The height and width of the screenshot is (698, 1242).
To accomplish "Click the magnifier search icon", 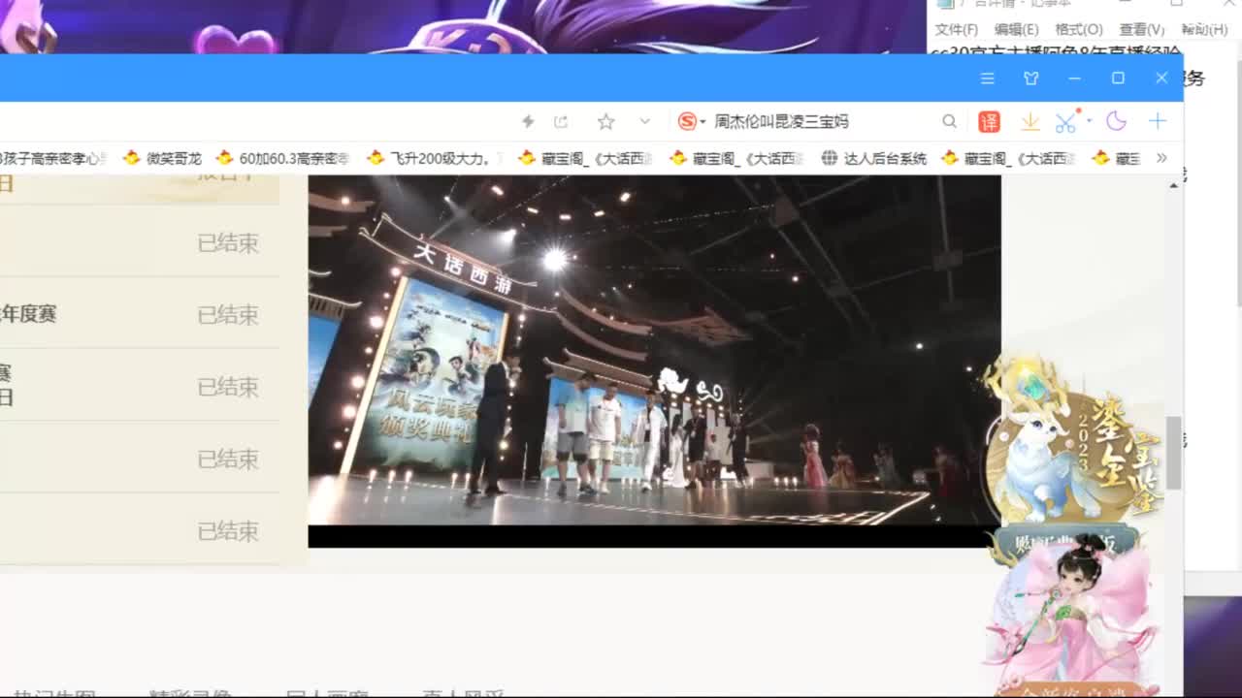I will [x=949, y=121].
